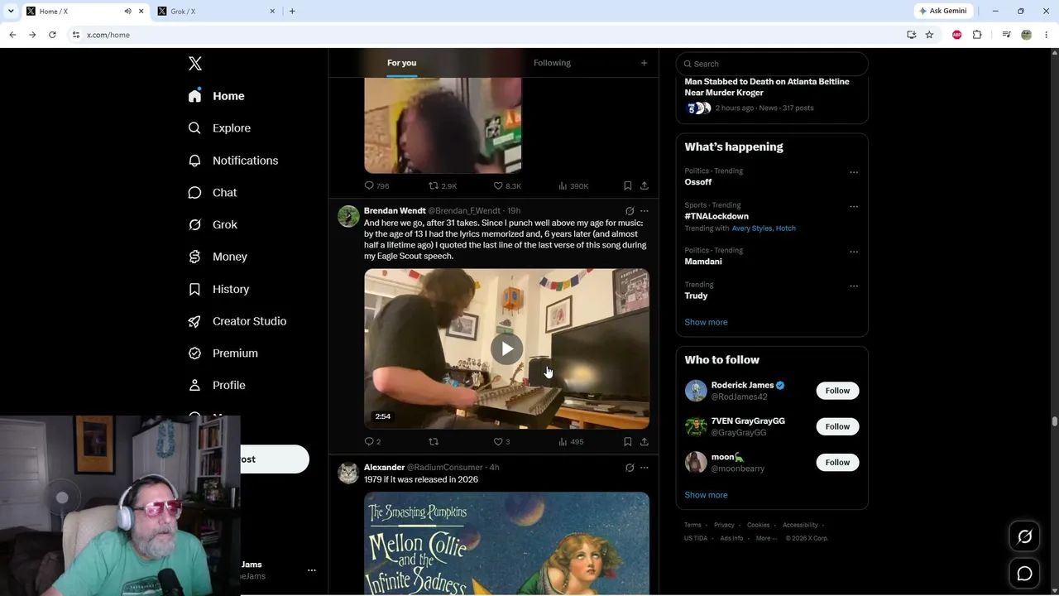Open the Privacy footer link
This screenshot has width=1059, height=596.
pos(724,525)
